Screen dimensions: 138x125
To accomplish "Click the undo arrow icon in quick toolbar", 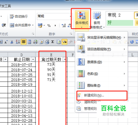I will click(132, 42).
